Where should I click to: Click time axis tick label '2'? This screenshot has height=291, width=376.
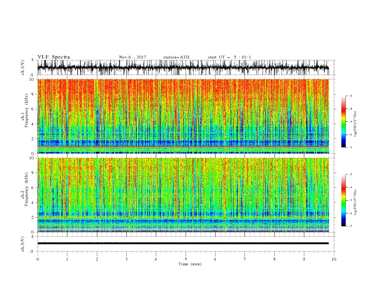[97, 259]
